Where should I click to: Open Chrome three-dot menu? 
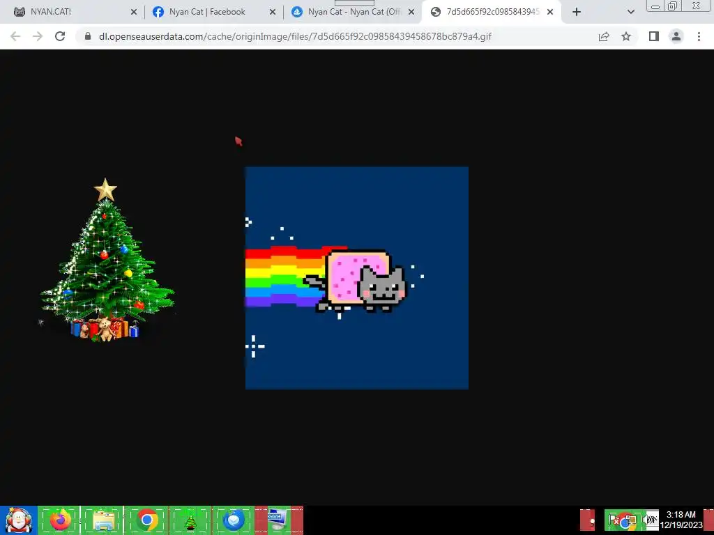pyautogui.click(x=699, y=36)
